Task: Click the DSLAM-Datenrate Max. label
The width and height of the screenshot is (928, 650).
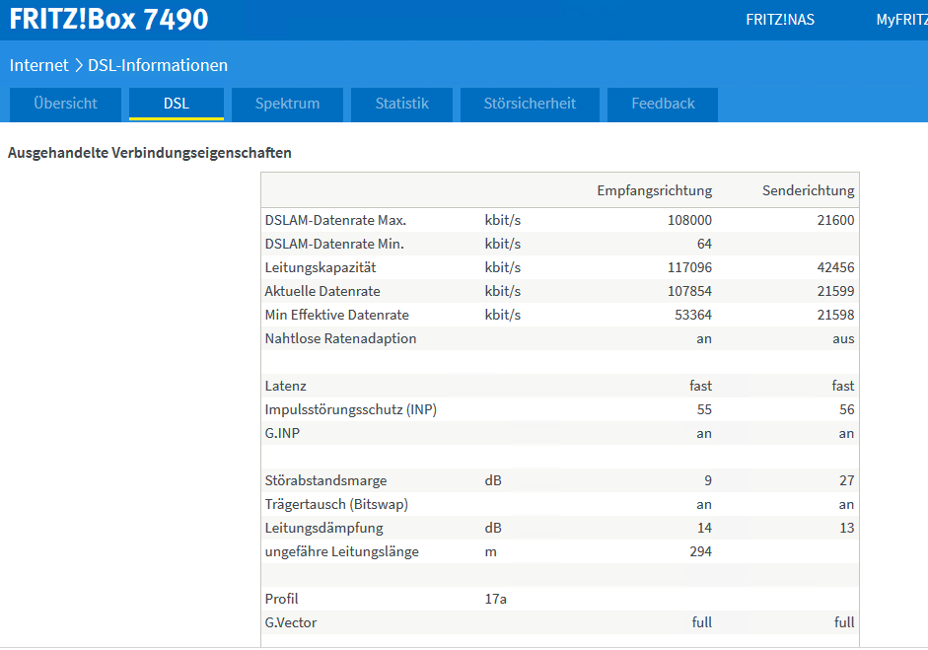Action: (x=335, y=220)
